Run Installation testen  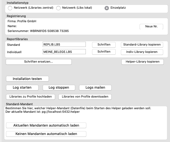pos(27,79)
